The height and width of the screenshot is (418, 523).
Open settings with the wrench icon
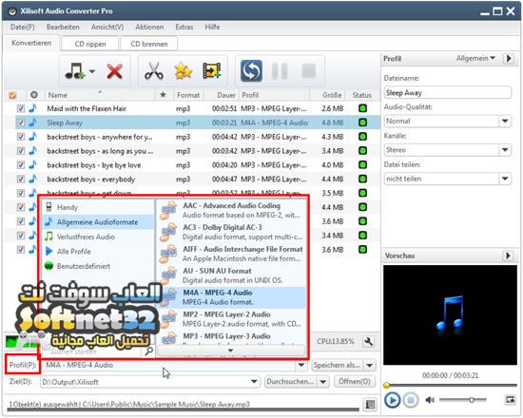tap(369, 342)
